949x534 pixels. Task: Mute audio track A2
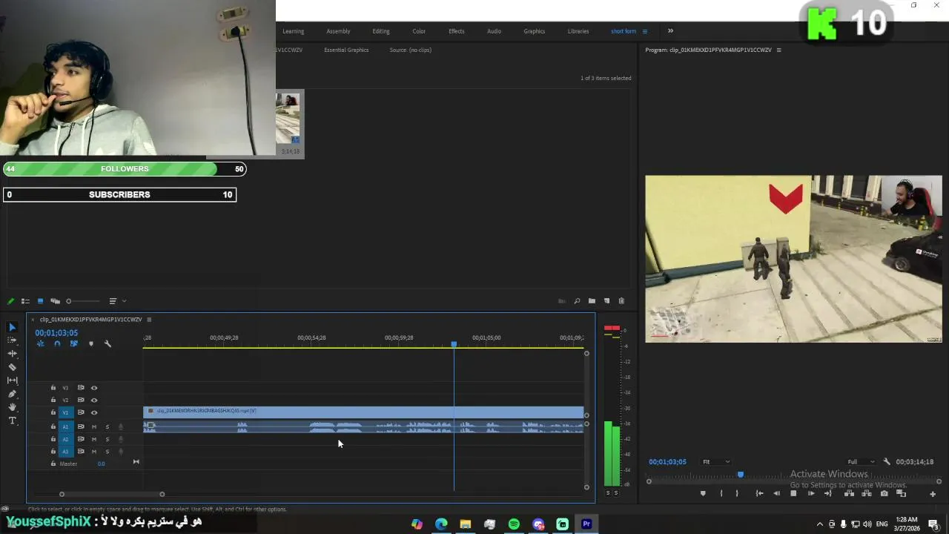coord(94,439)
